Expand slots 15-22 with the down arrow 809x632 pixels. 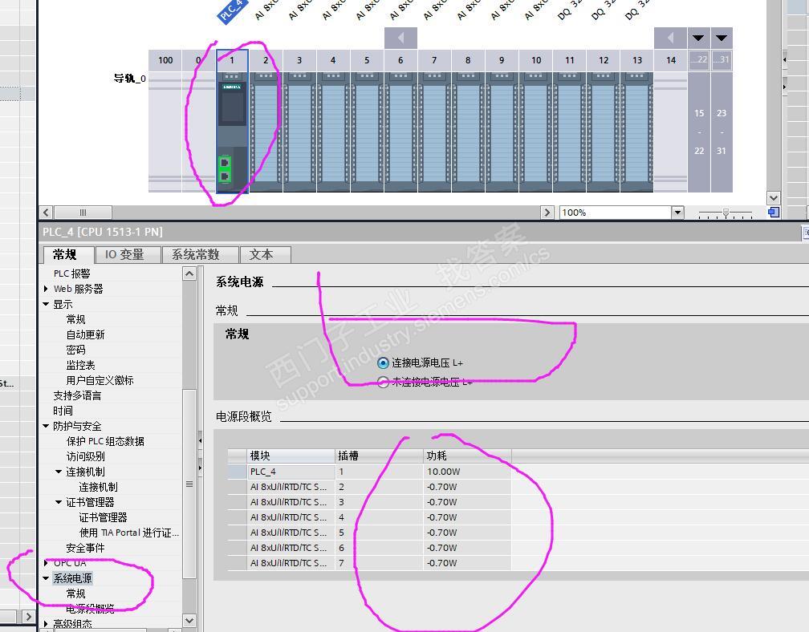tap(698, 38)
